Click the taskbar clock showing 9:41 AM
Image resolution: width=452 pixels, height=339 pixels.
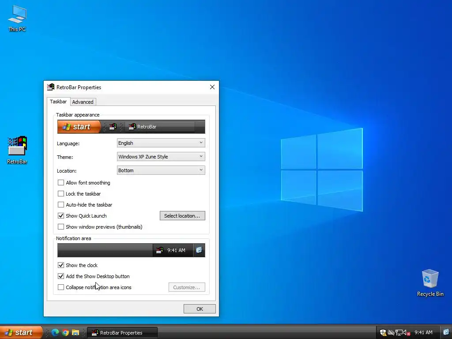(x=423, y=332)
